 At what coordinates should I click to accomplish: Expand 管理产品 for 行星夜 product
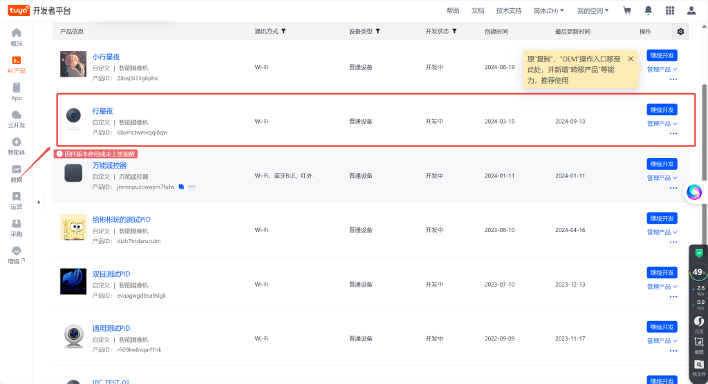662,124
